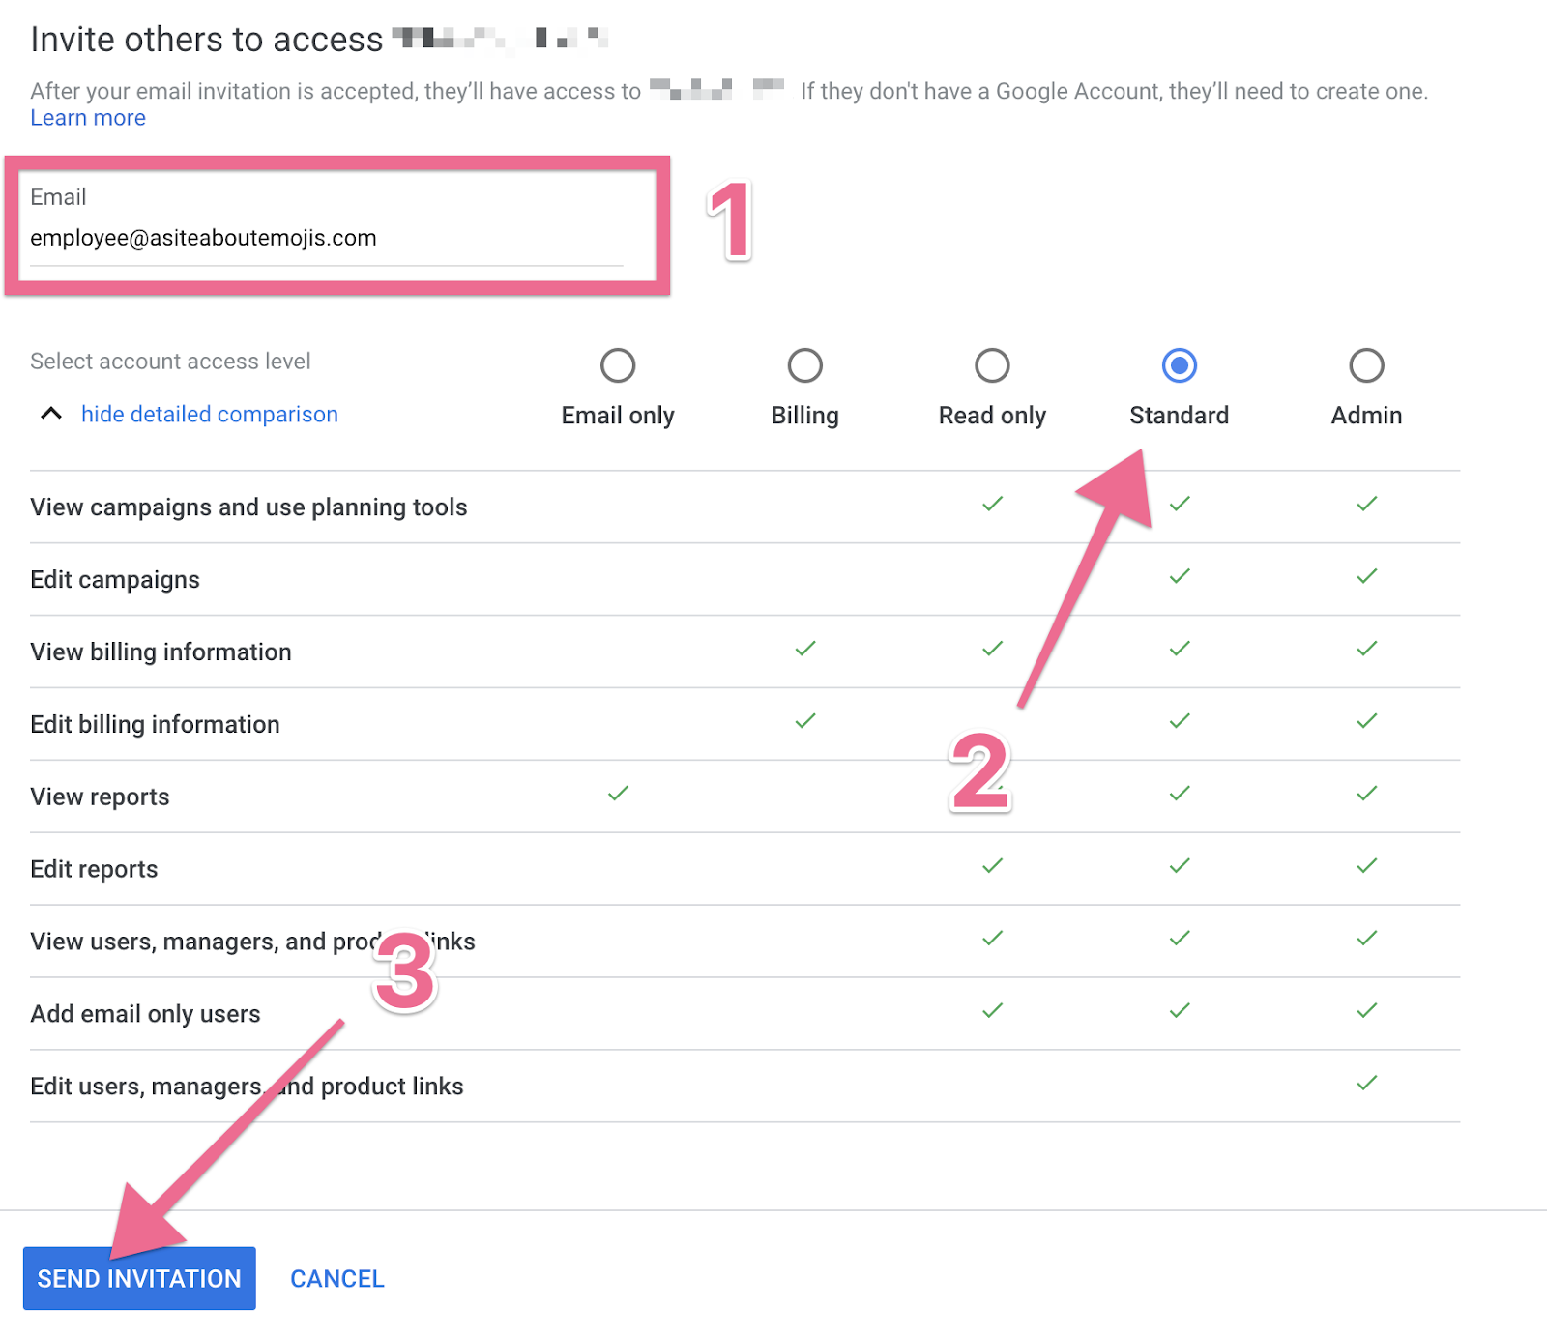Click the Send Invitation button

tap(139, 1278)
